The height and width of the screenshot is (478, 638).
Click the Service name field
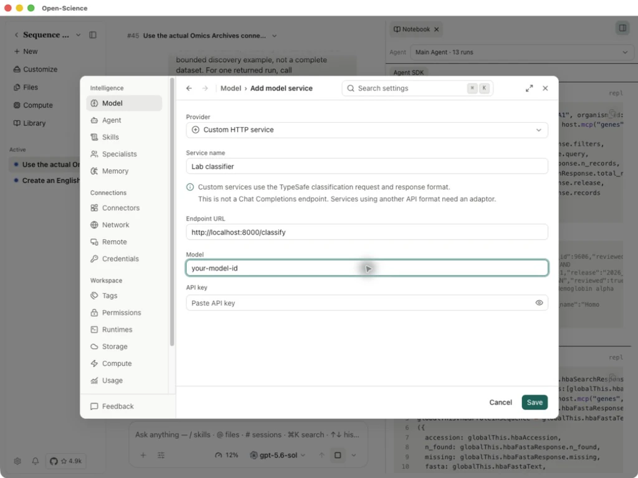coord(367,166)
